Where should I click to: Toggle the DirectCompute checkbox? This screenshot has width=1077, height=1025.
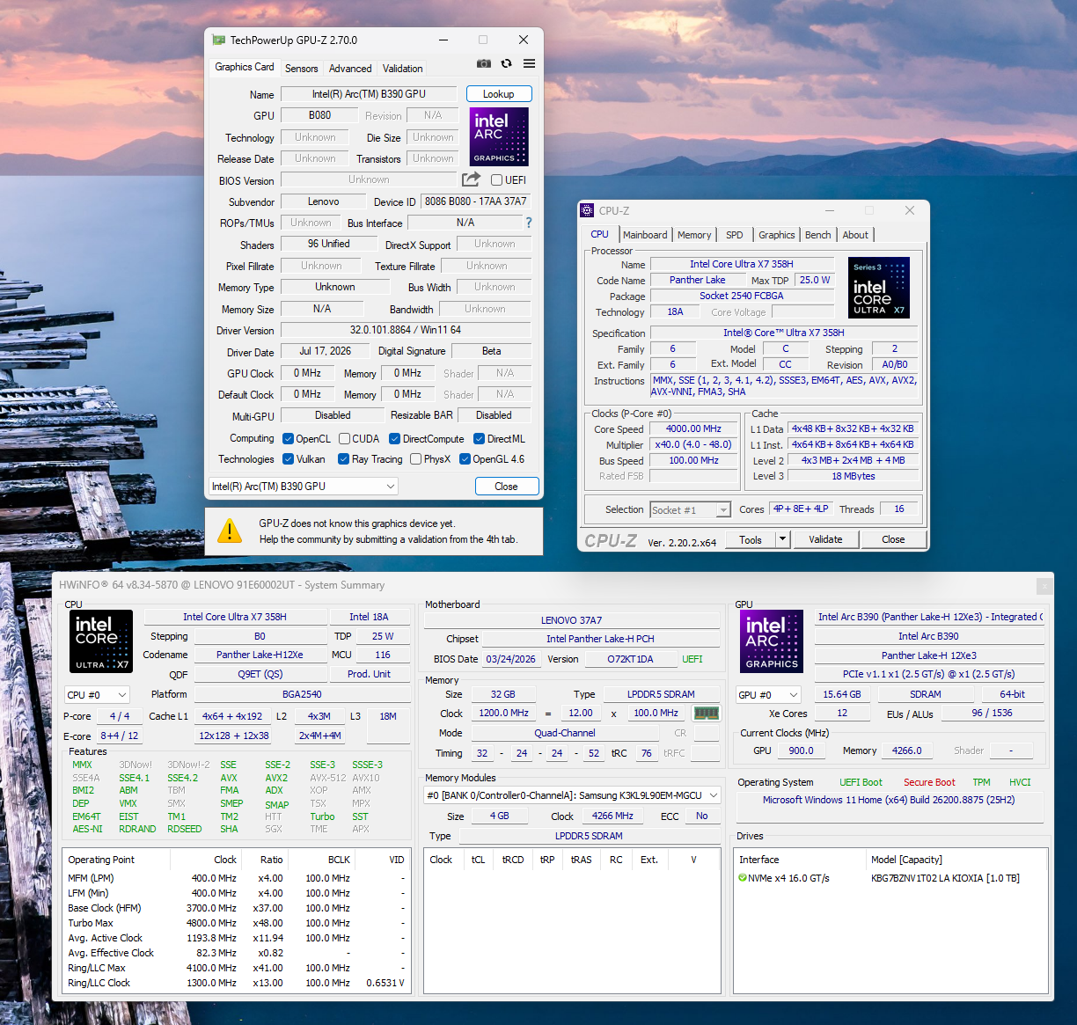coord(395,439)
